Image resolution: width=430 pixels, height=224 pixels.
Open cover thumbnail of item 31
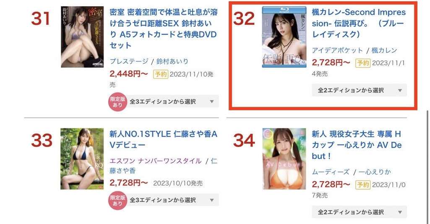point(82,37)
